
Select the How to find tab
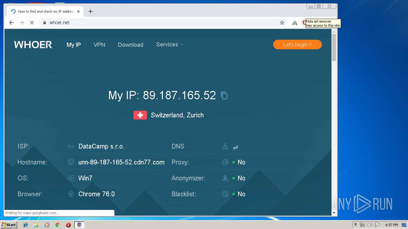point(45,11)
